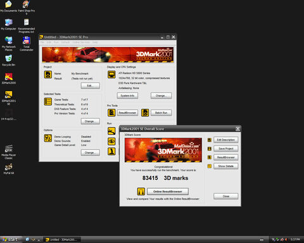Viewport: 304px width, 243px height.
Task: Click icon beside Edit Description in score dialog
Action: point(210,140)
